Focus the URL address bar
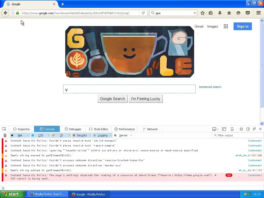The image size is (264, 198). pos(80,13)
